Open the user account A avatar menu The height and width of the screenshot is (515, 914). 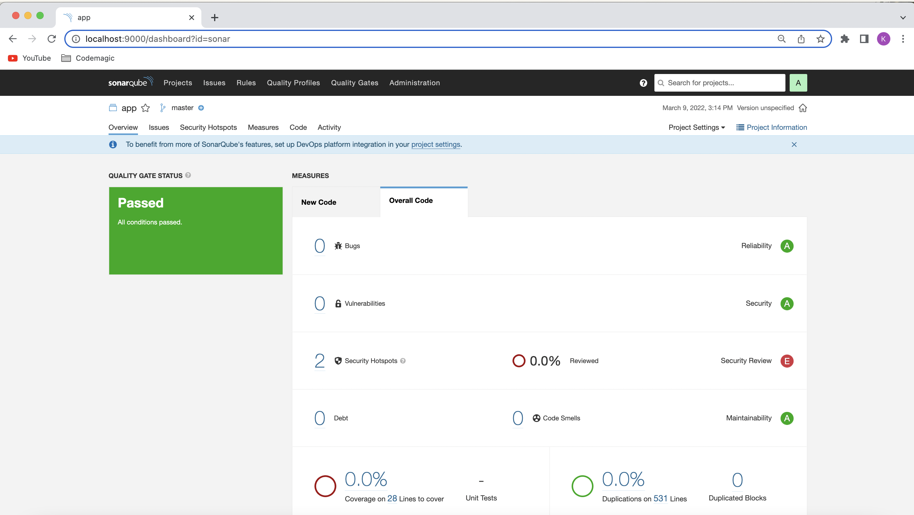[x=798, y=83]
